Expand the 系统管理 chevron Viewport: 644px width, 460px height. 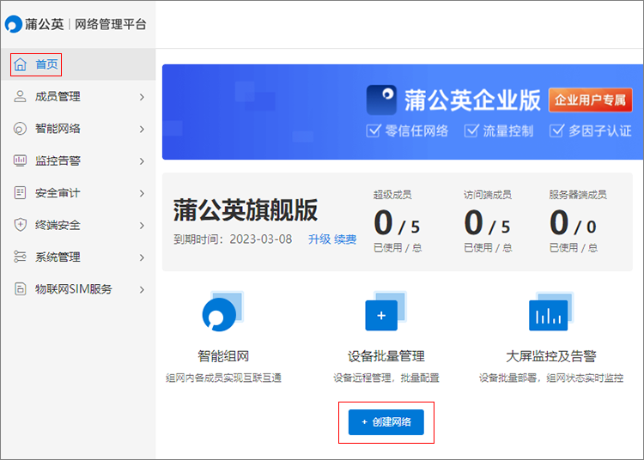click(x=142, y=257)
